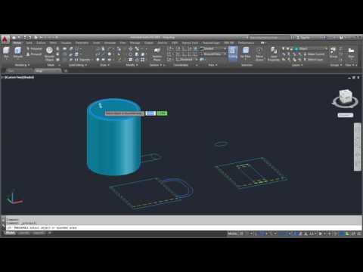Select the Move Gizmo button

point(259,54)
